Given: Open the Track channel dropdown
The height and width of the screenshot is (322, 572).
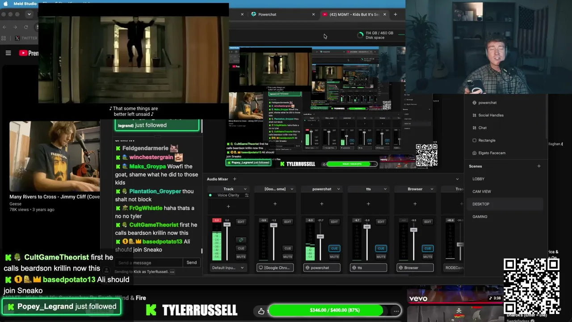Looking at the screenshot, I should (x=245, y=189).
